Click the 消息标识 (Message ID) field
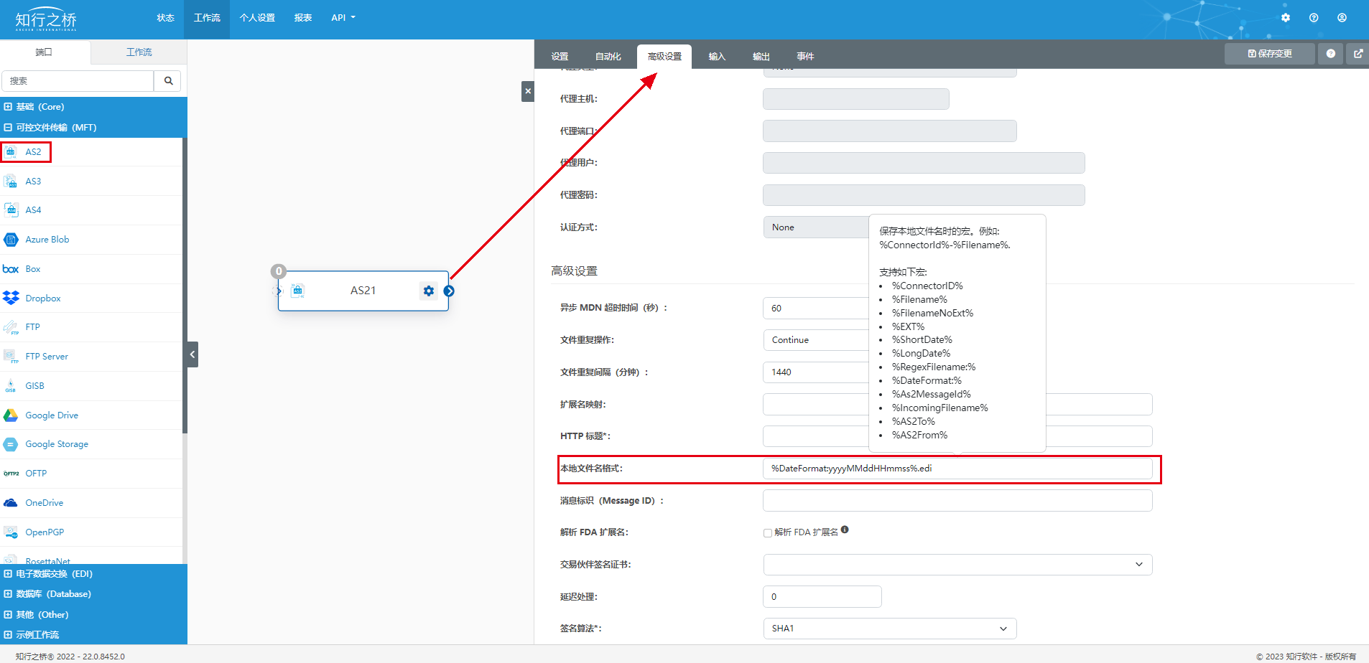Viewport: 1369px width, 663px height. 957,501
